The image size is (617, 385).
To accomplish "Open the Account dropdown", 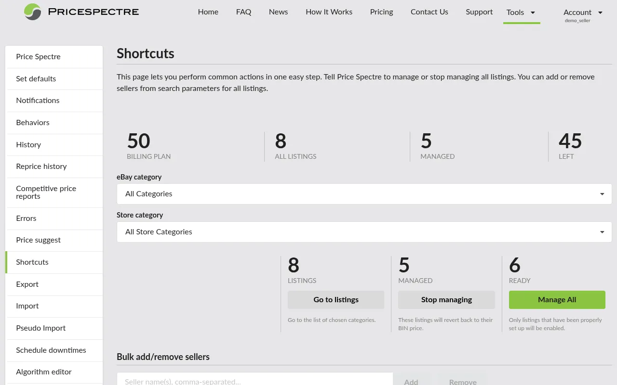I will click(x=583, y=12).
